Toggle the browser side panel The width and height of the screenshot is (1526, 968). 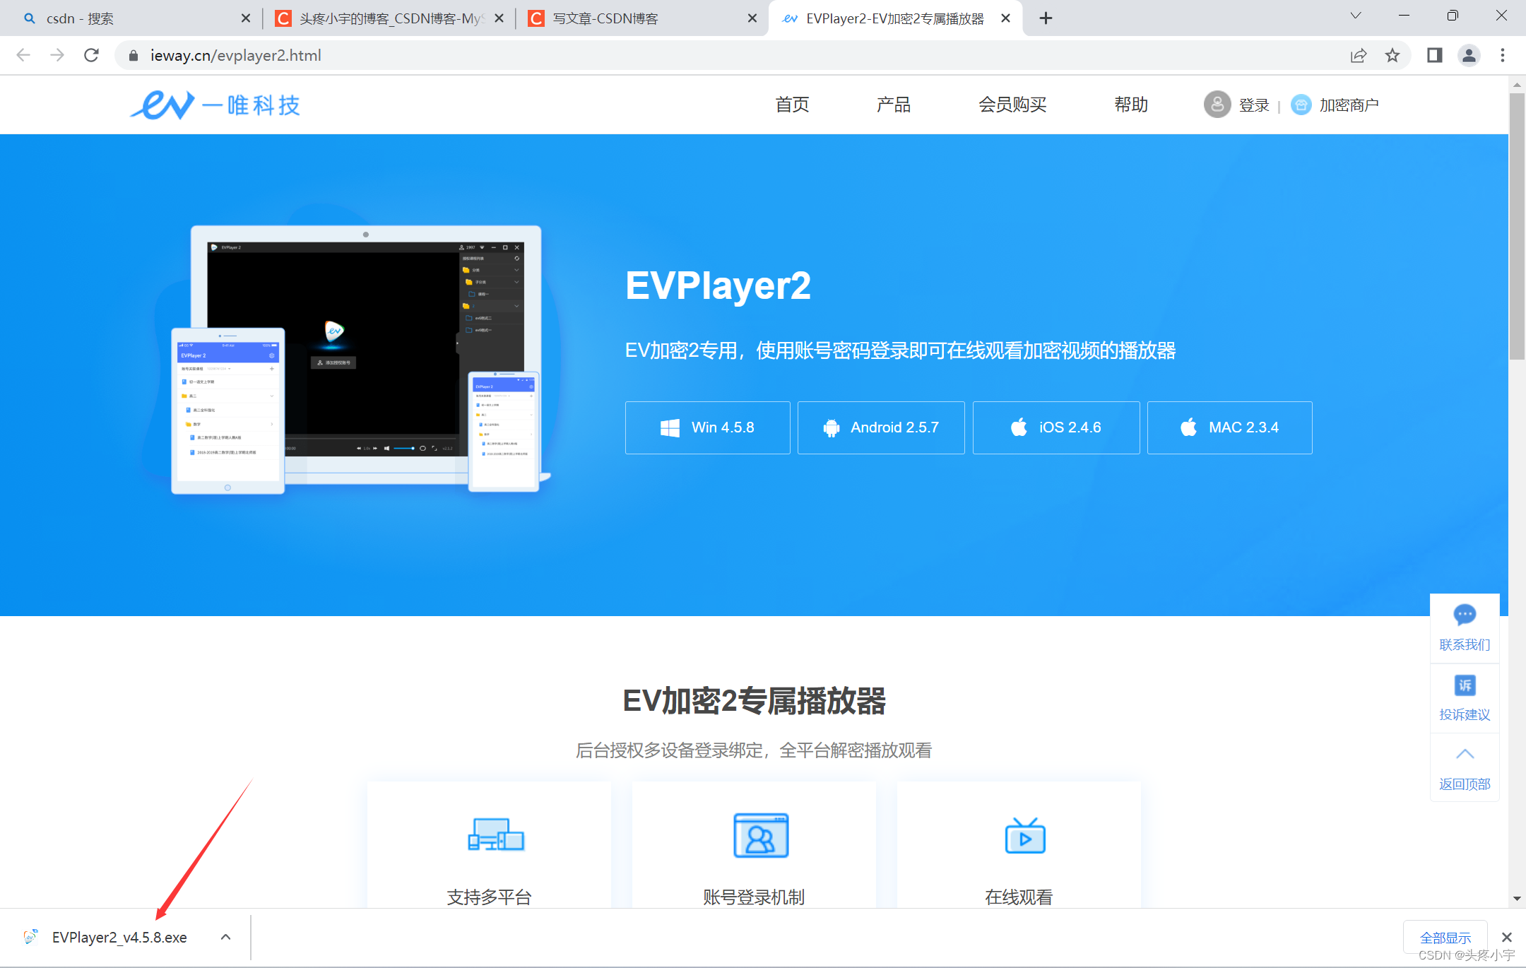(x=1435, y=55)
